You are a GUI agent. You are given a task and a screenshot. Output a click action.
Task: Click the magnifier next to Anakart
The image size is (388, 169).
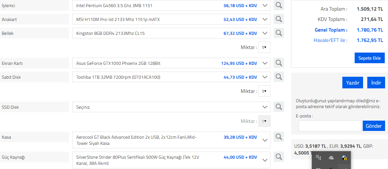pyautogui.click(x=279, y=19)
